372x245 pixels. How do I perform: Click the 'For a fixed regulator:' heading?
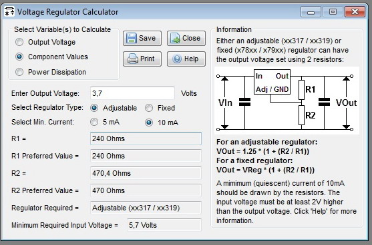254,160
